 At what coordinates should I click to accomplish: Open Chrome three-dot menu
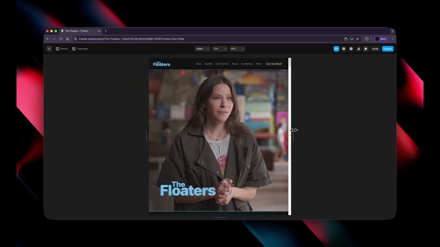coord(392,39)
